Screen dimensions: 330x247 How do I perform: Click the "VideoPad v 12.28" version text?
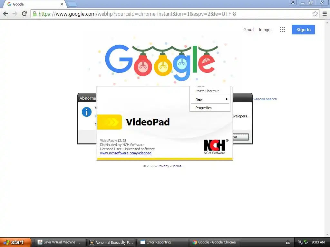(113, 141)
